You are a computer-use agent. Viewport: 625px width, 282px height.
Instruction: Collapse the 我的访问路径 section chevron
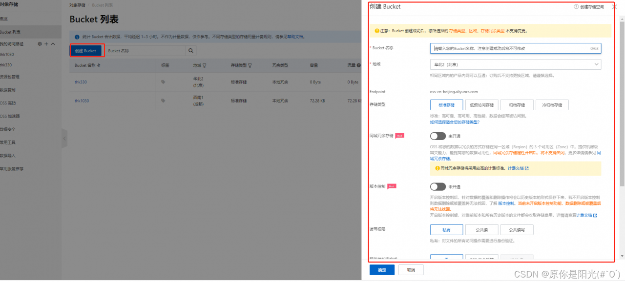click(x=52, y=44)
